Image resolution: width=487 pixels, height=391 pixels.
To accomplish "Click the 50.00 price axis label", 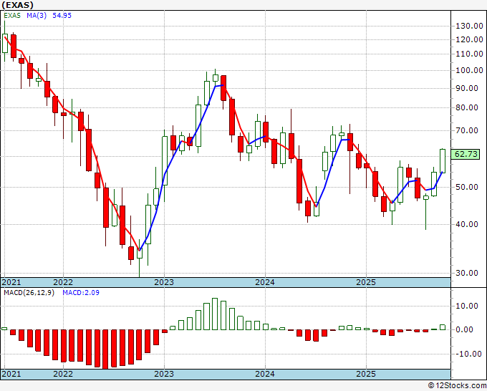I will click(467, 187).
